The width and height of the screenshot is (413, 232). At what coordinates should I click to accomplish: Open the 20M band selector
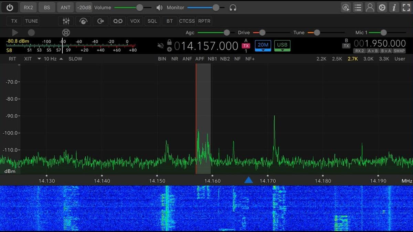tap(263, 45)
